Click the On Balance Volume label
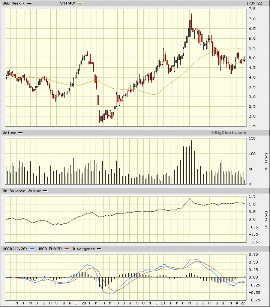The width and height of the screenshot is (270, 307). [x=22, y=191]
